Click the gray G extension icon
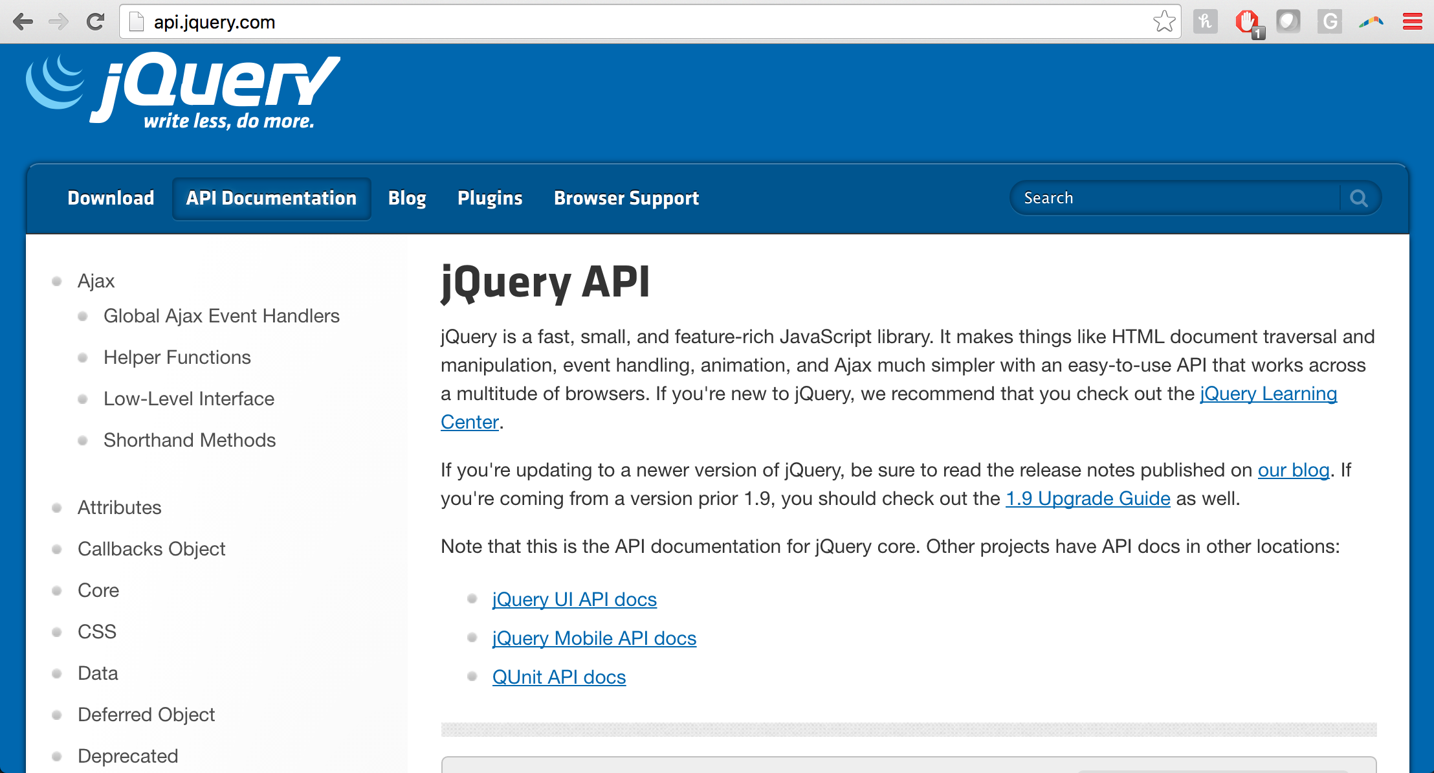 (1330, 22)
